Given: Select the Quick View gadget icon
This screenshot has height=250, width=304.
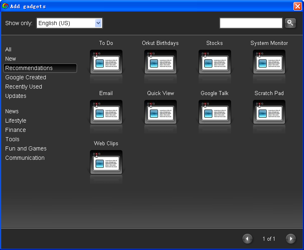Looking at the screenshot, I should 161,112.
